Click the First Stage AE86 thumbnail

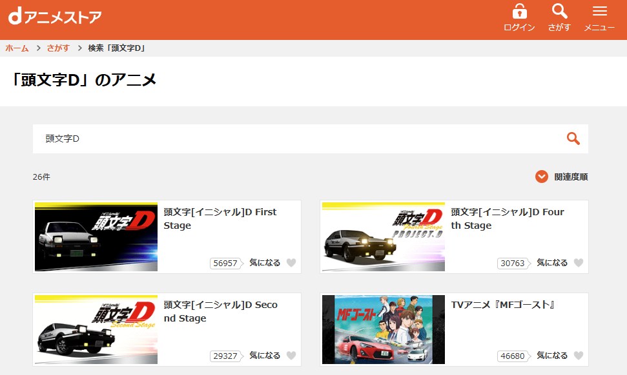click(96, 236)
